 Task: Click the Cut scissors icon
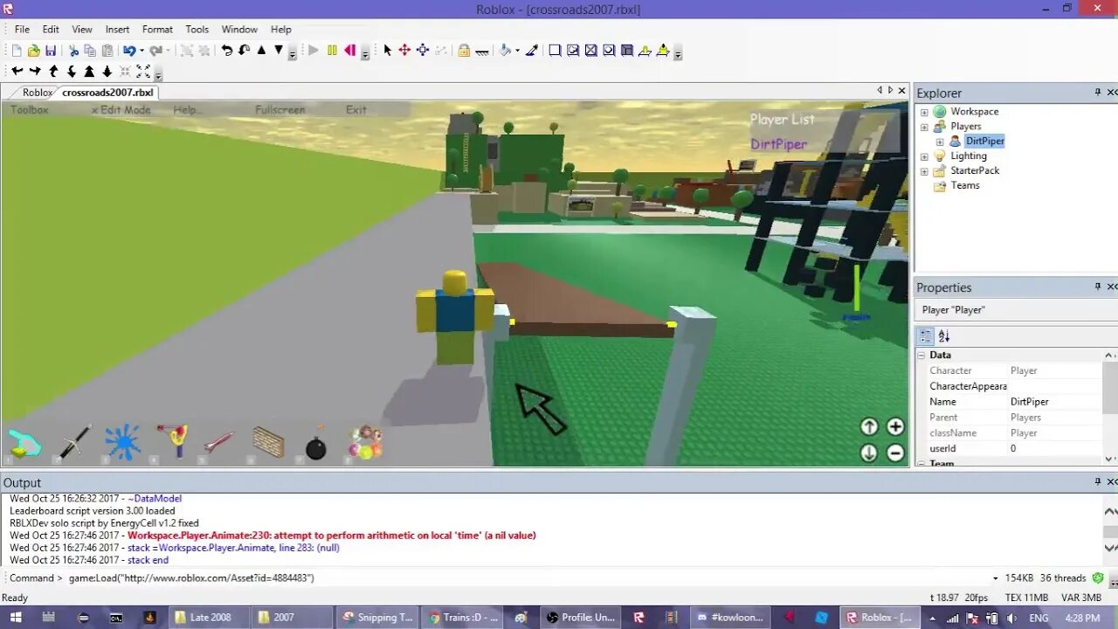[73, 51]
